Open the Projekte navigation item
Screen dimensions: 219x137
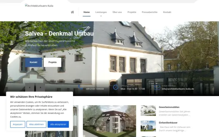[x=132, y=12]
